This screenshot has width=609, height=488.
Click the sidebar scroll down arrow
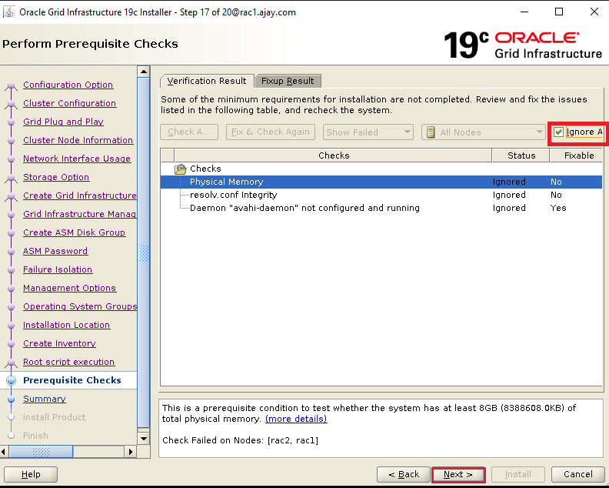144,439
